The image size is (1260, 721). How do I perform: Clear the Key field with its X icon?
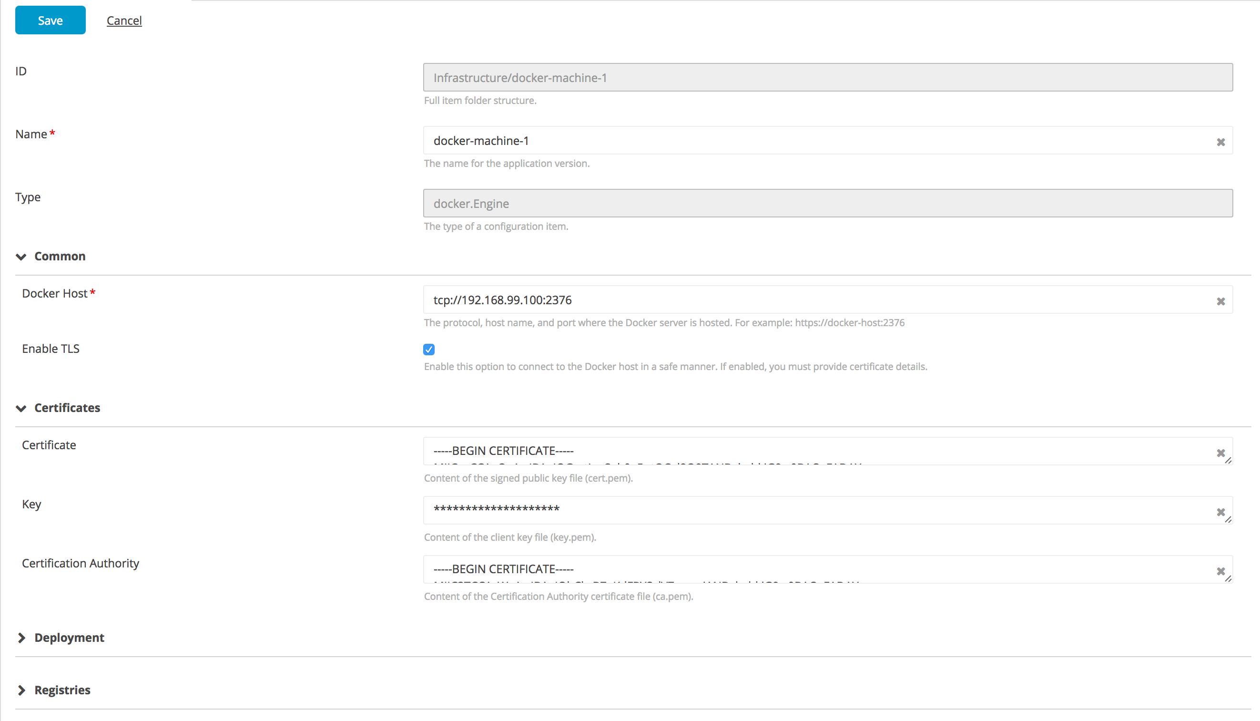[1220, 512]
